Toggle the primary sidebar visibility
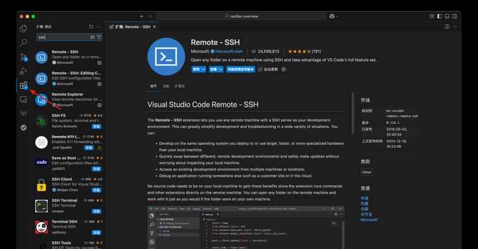478x249 pixels. click(x=439, y=16)
